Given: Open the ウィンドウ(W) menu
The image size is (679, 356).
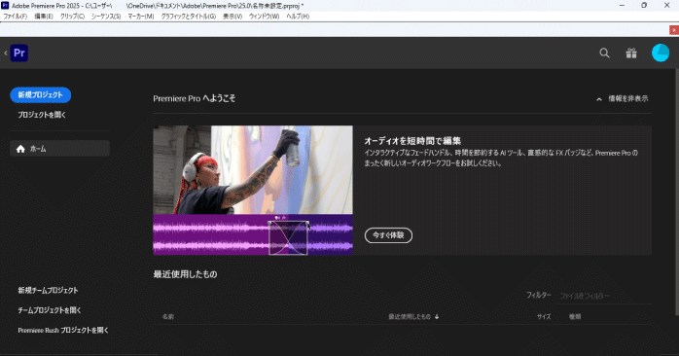Looking at the screenshot, I should click(x=264, y=16).
